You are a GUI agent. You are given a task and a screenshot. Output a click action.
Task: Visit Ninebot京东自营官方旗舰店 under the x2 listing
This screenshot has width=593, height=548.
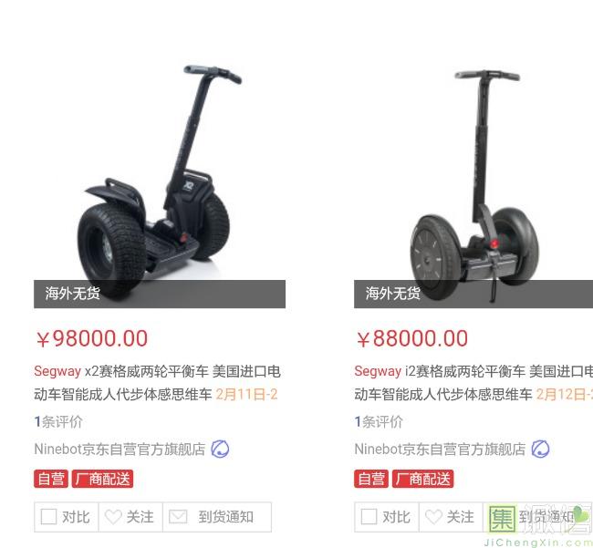pyautogui.click(x=120, y=450)
